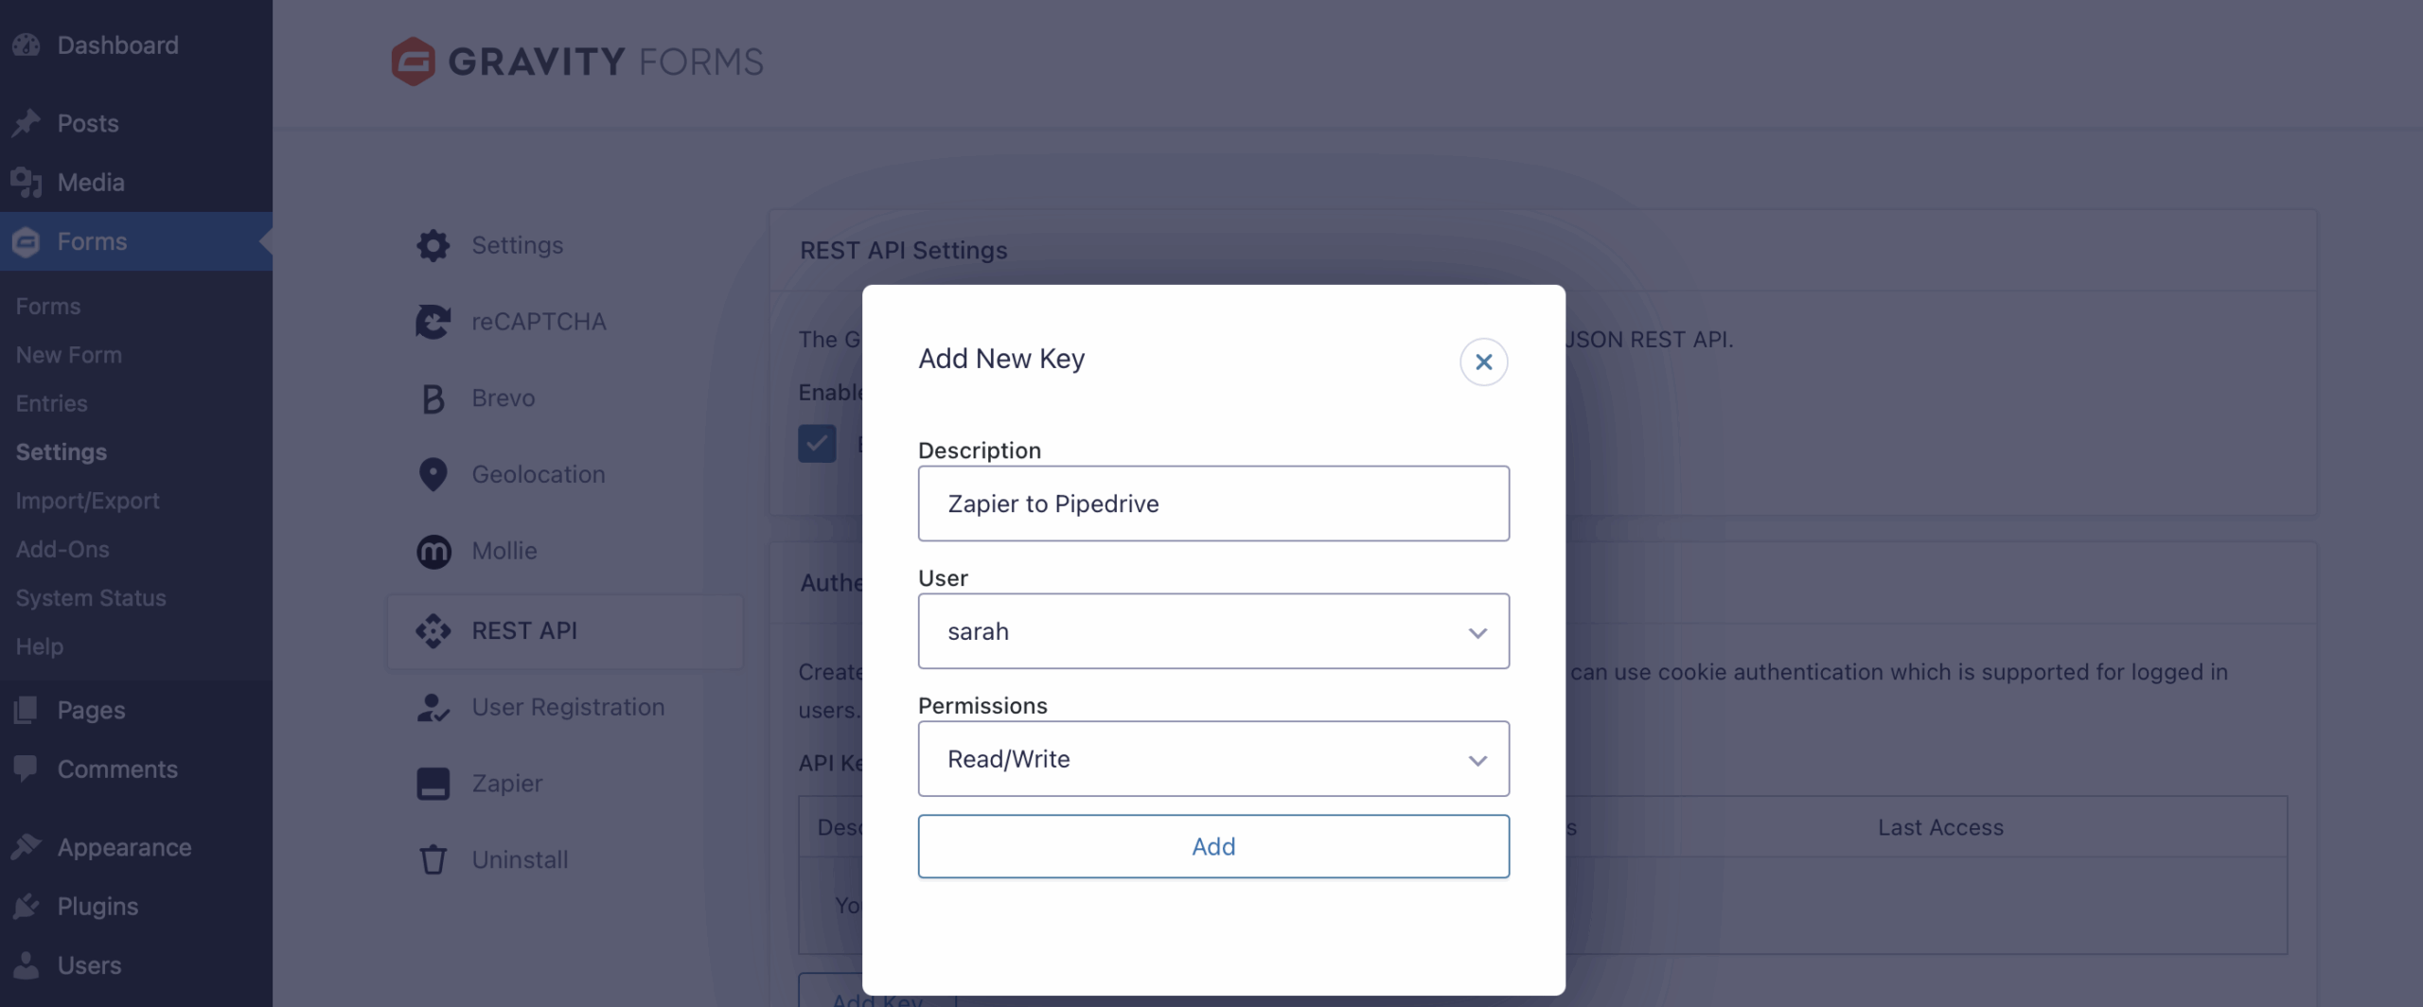Image resolution: width=2423 pixels, height=1007 pixels.
Task: Click the Mollie icon
Action: (433, 551)
